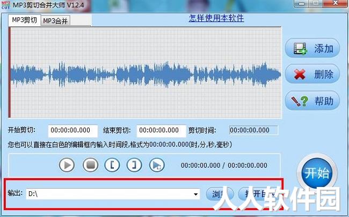This screenshot has width=349, height=217.
Task: Close the MP3剪切合并大师 window
Action: coord(335,4)
